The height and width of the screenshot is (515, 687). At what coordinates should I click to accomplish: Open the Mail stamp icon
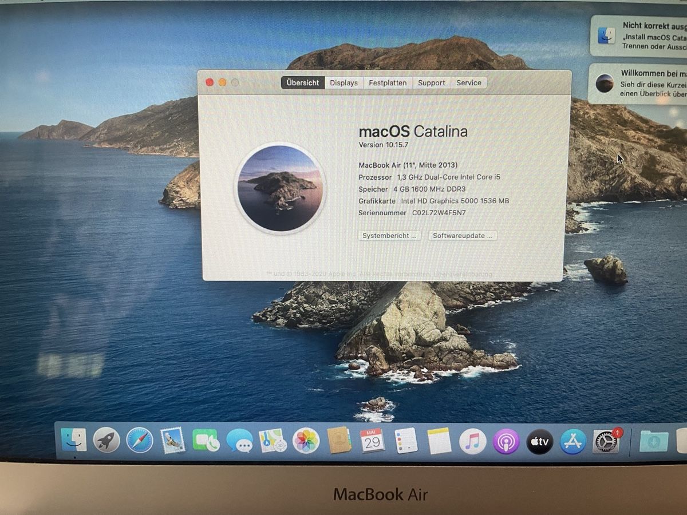pos(173,441)
